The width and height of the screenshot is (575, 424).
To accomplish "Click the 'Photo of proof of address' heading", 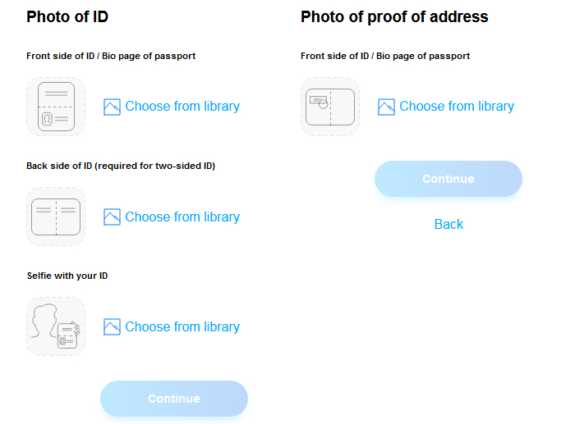I will (394, 17).
